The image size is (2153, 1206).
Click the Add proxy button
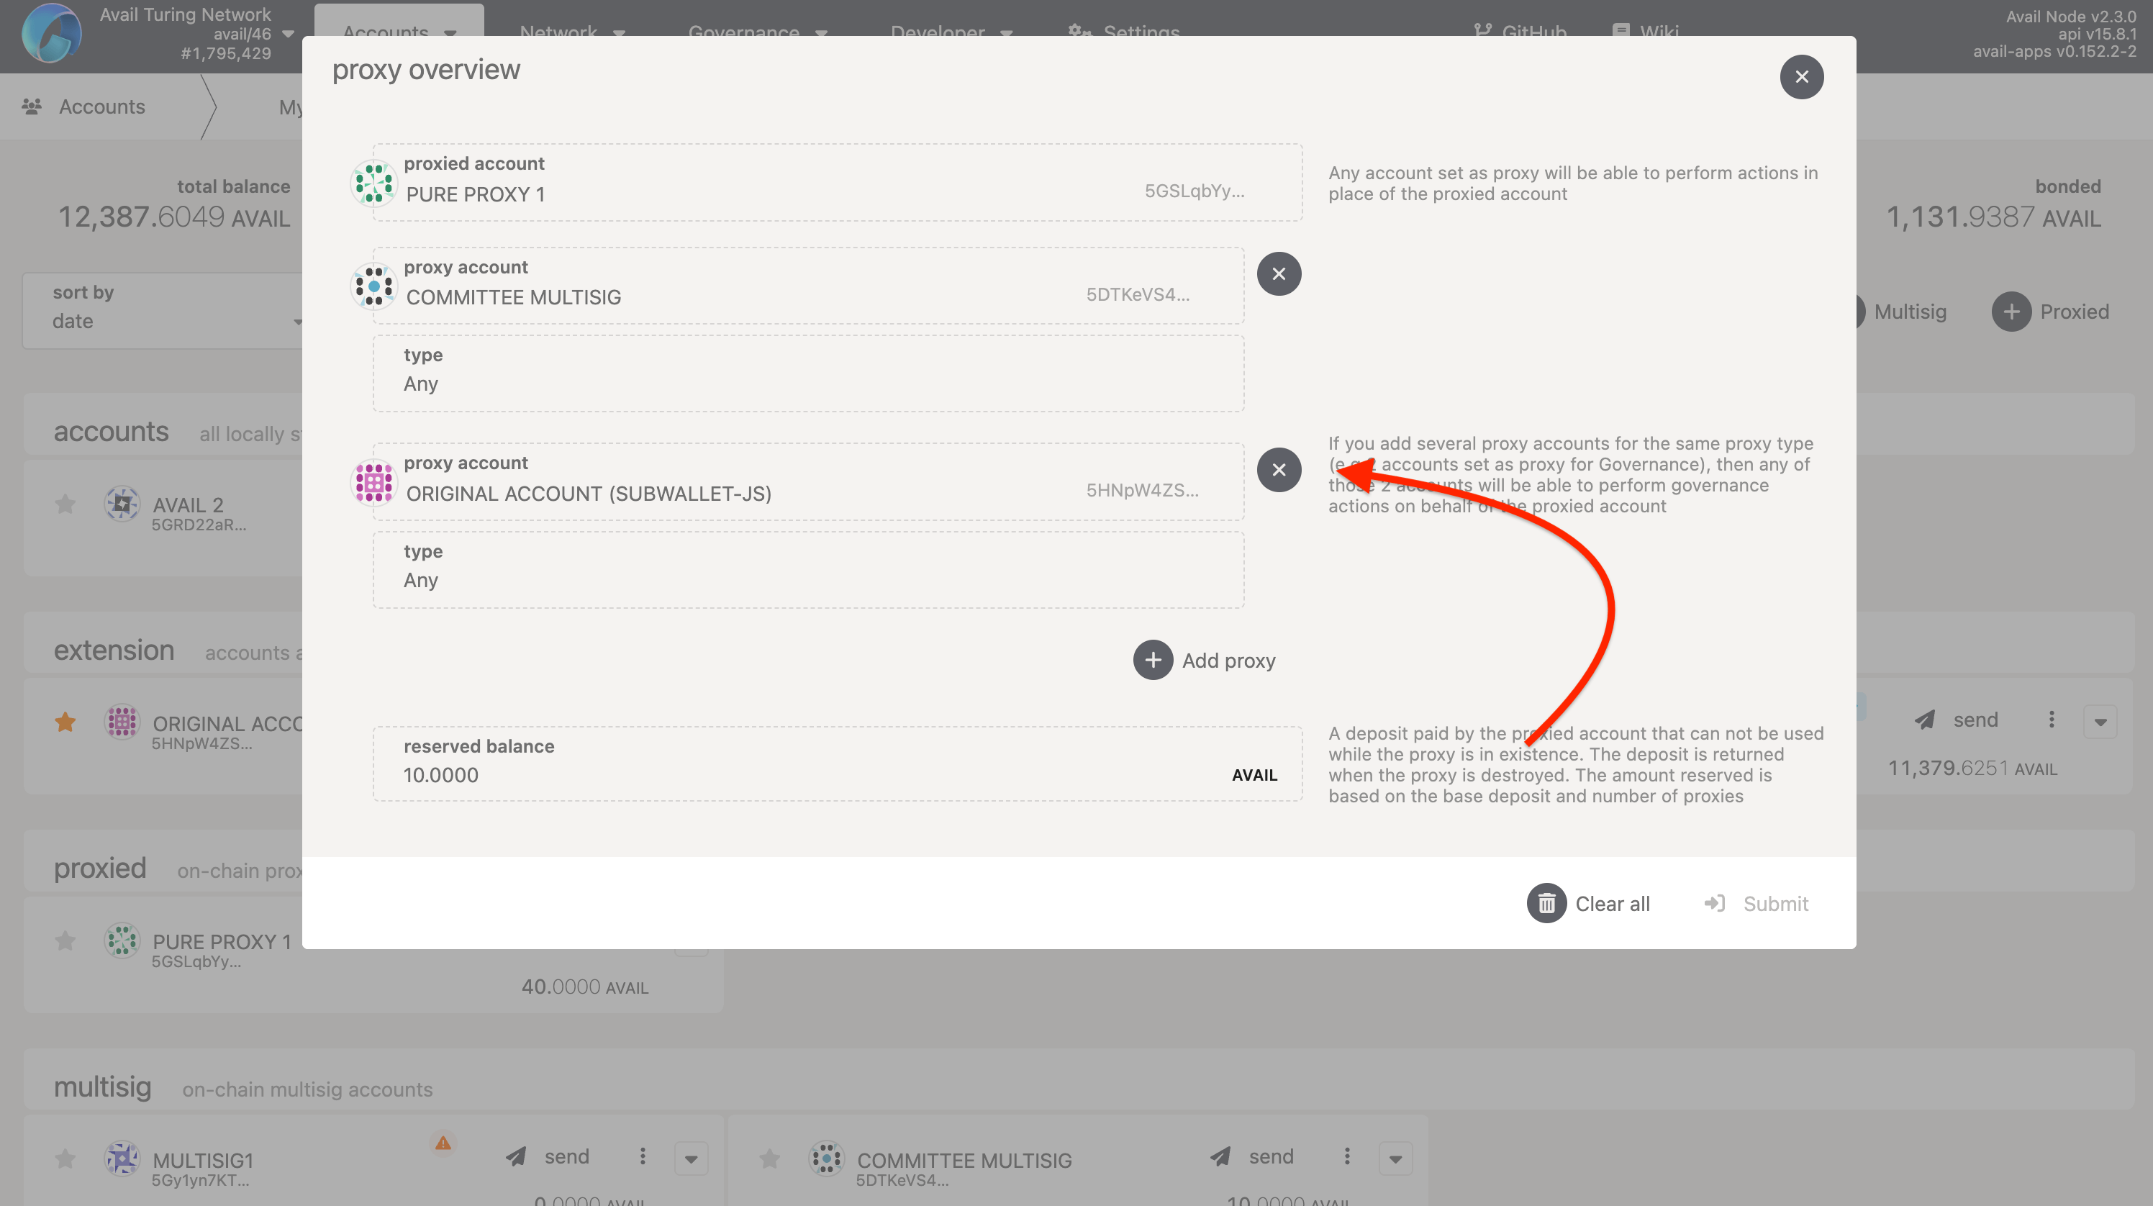(x=1205, y=661)
